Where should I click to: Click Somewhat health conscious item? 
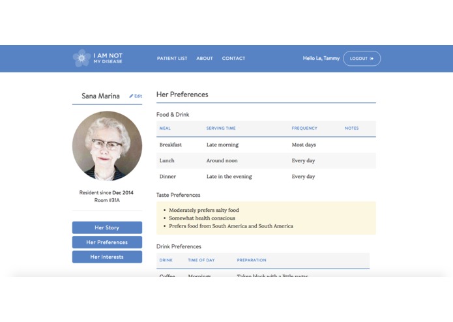point(202,218)
